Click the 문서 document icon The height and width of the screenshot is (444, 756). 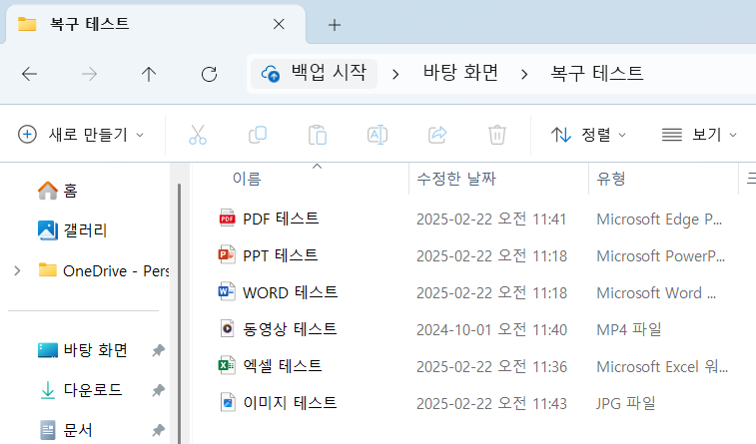click(48, 430)
